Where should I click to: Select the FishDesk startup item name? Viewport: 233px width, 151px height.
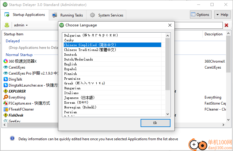click(16, 115)
